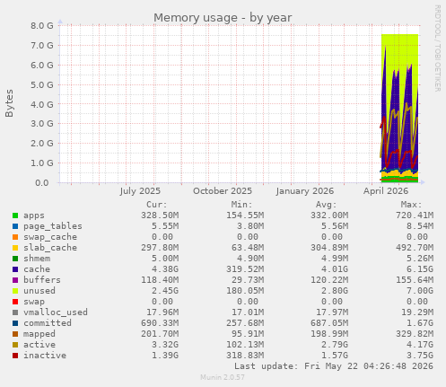Click the swap_cache orange legend swatch
The height and width of the screenshot is (387, 446).
tap(15, 237)
